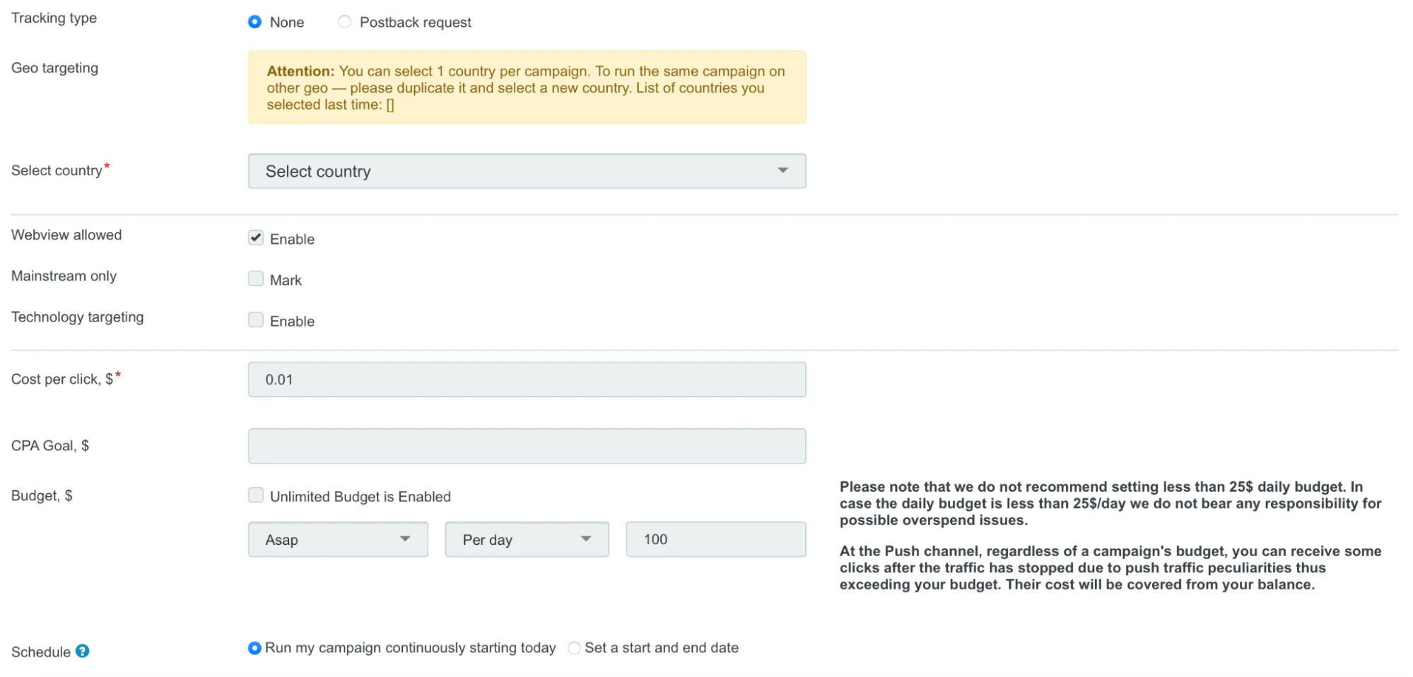The height and width of the screenshot is (677, 1413).
Task: Click the arrow on Asap dropdown
Action: click(405, 538)
